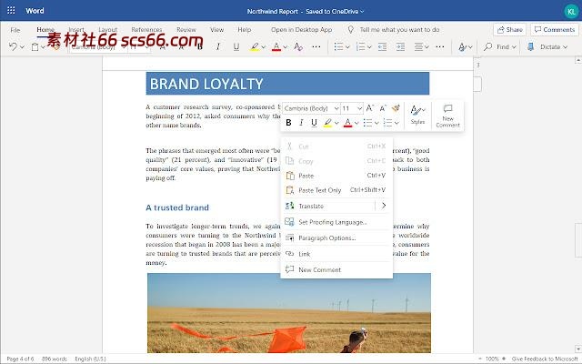Toggle Underline in the floating mini toolbar
The image size is (582, 364).
tap(315, 123)
